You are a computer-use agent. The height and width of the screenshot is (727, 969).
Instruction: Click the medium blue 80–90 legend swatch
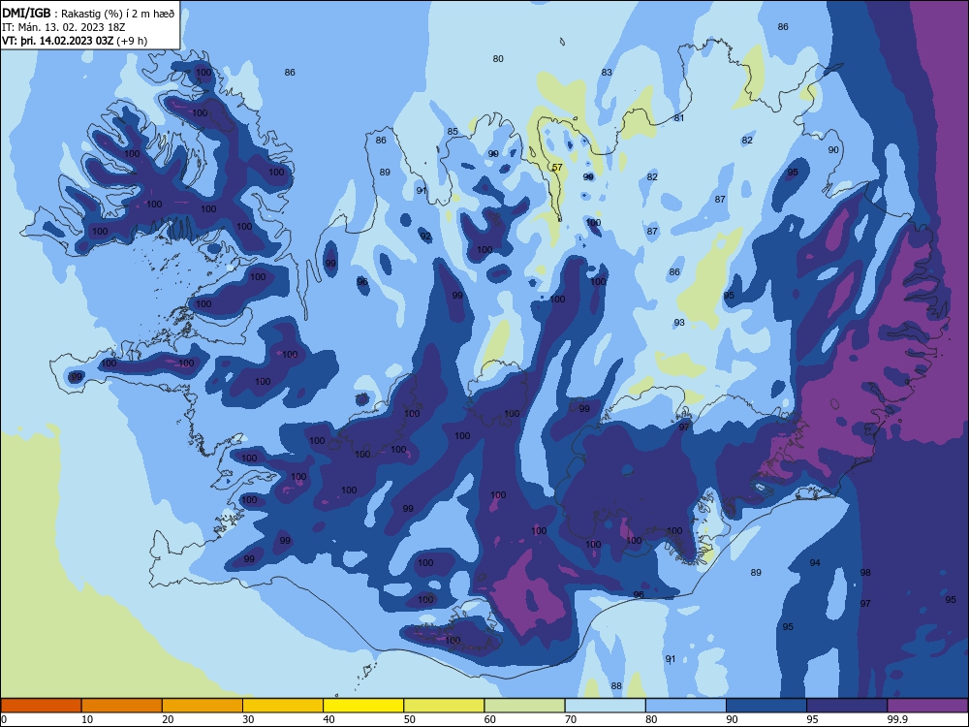[686, 706]
